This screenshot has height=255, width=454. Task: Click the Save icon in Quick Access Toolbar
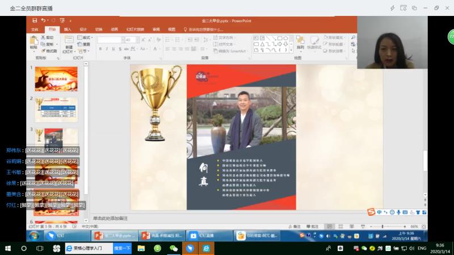pyautogui.click(x=35, y=20)
